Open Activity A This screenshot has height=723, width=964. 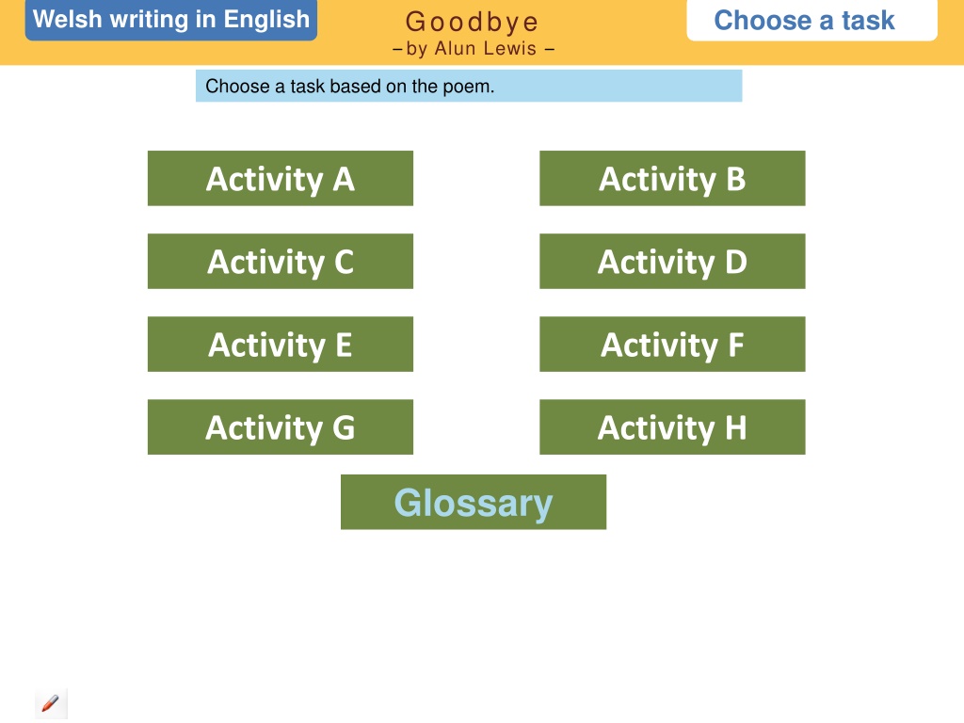(280, 179)
